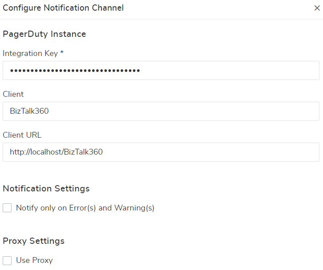Image resolution: width=323 pixels, height=270 pixels.
Task: Close the Configure Notification Channel dialog
Action: click(x=316, y=8)
